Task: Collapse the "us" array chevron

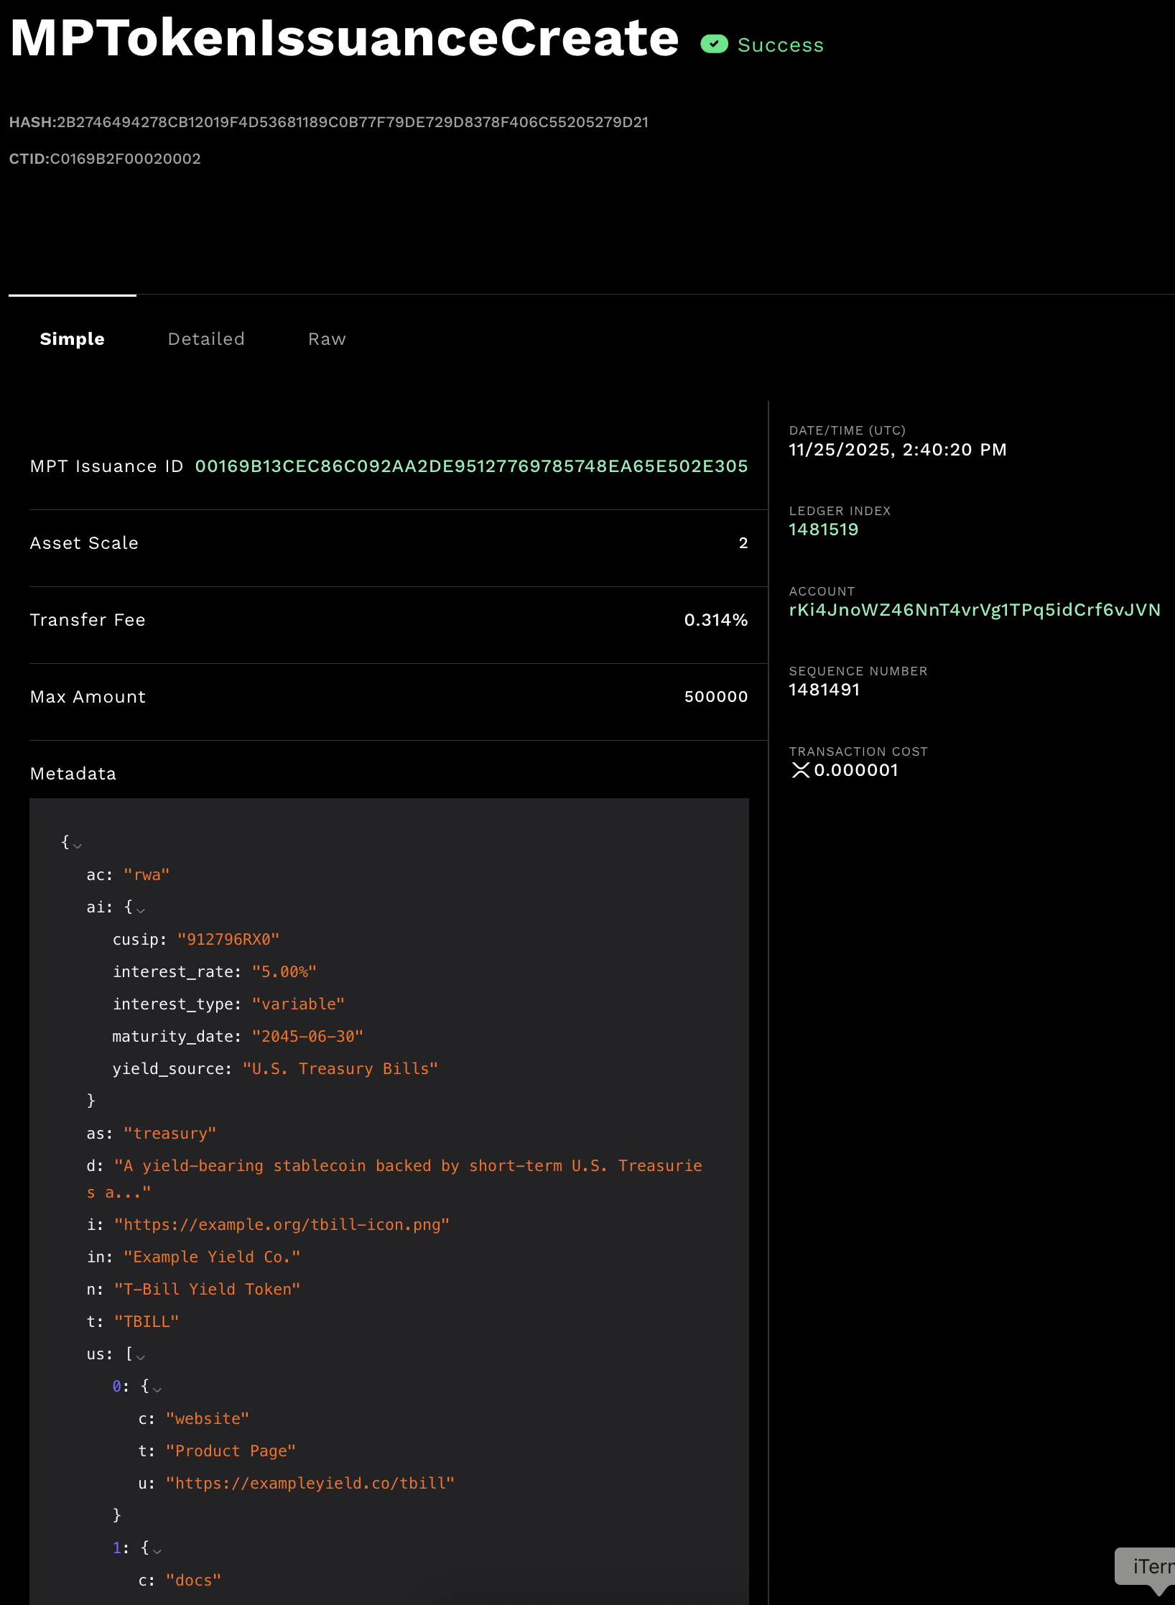Action: click(x=141, y=1356)
